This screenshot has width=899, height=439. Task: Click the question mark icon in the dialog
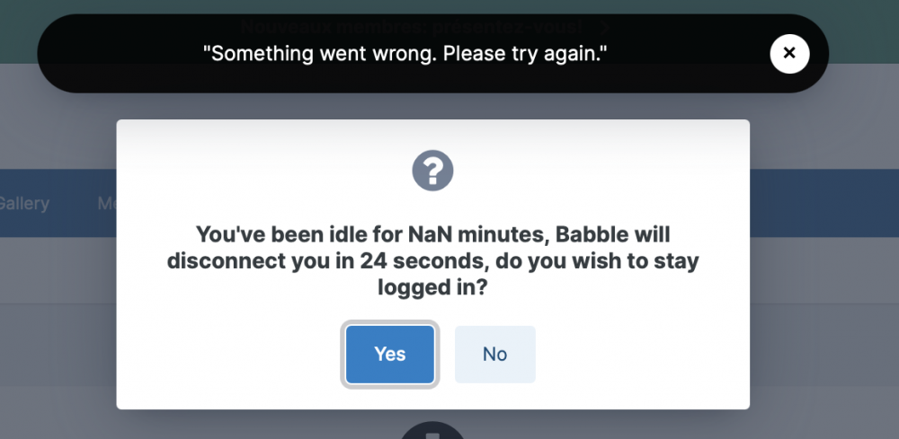432,170
